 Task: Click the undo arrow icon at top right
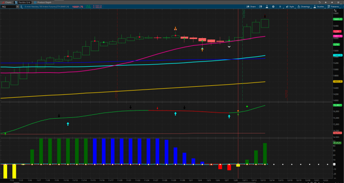coord(320,2)
